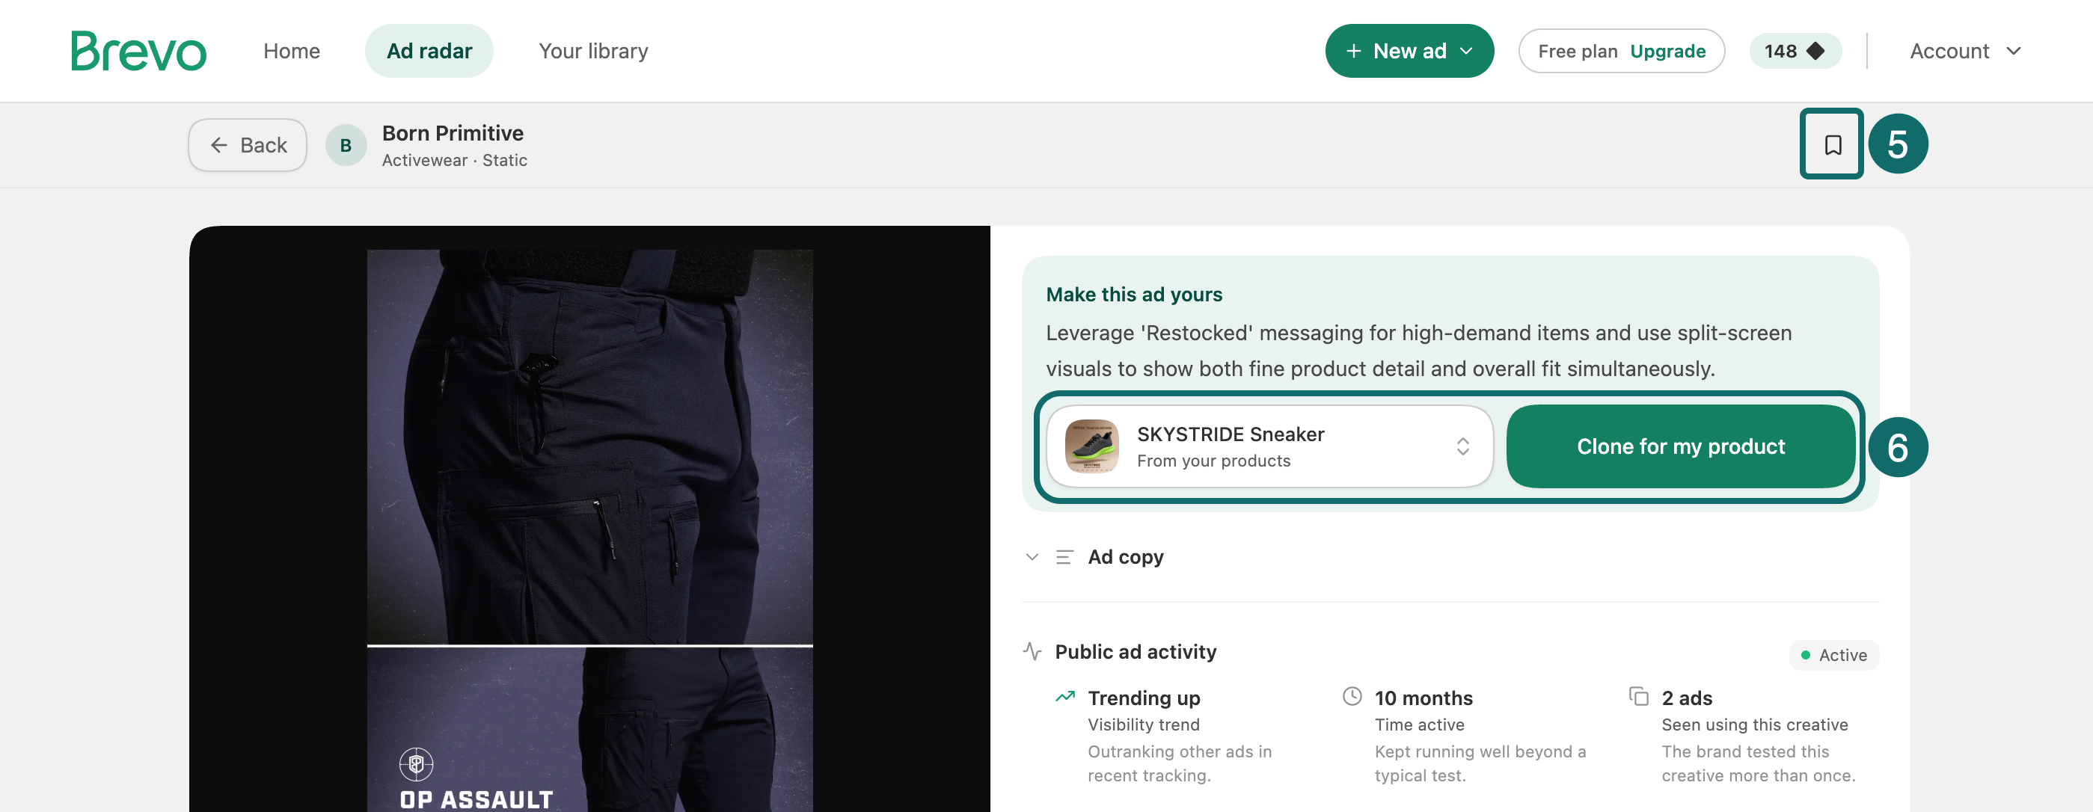The height and width of the screenshot is (812, 2093).
Task: Click the Born Primitive avatar badge
Action: (x=346, y=145)
